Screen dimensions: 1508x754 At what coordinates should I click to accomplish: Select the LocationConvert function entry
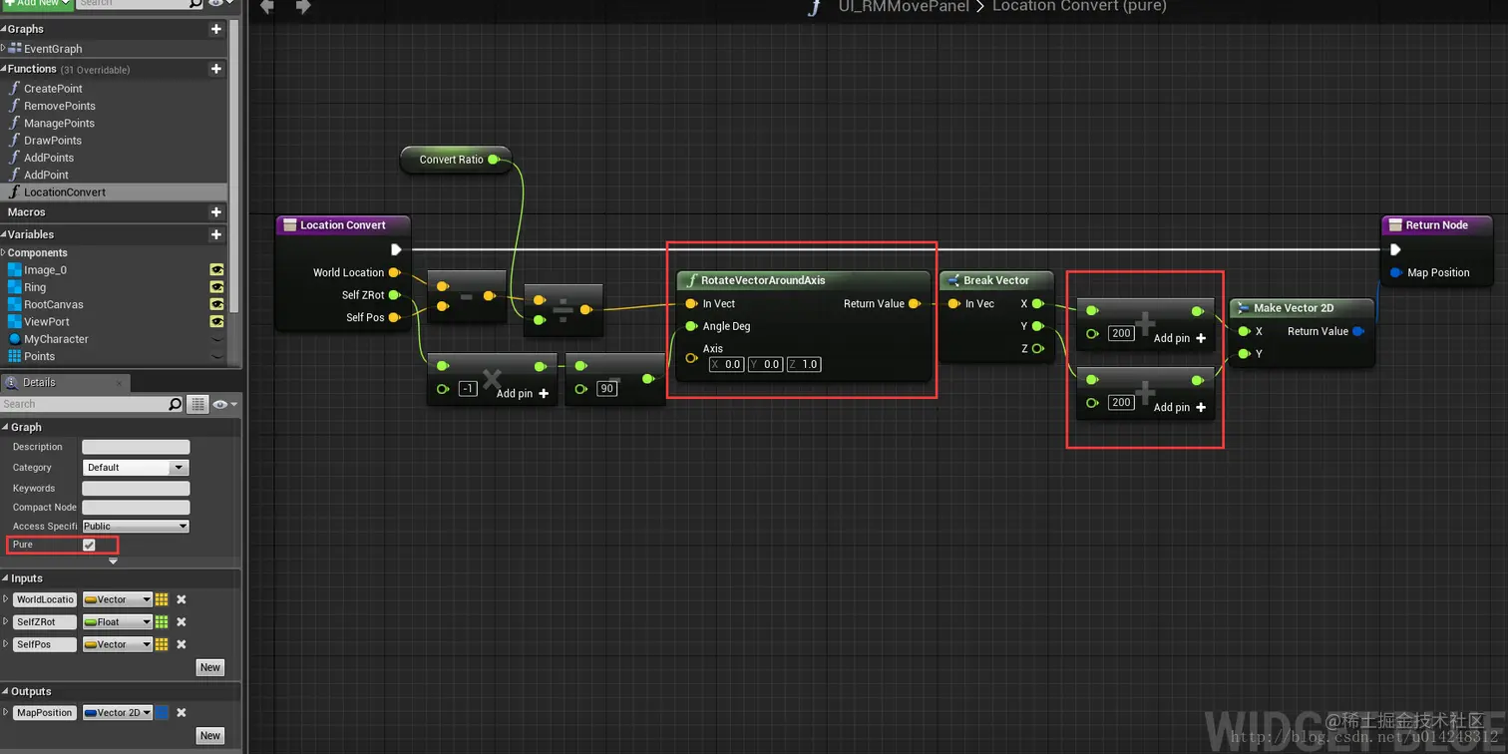click(65, 192)
